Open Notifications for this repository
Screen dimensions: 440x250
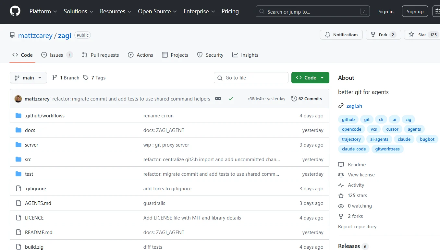pyautogui.click(x=341, y=35)
